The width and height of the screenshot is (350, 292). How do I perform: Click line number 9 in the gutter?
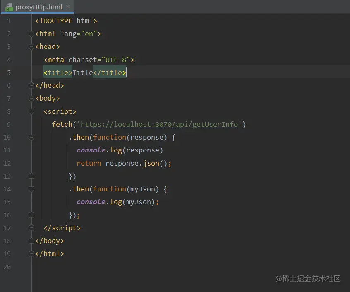9,124
